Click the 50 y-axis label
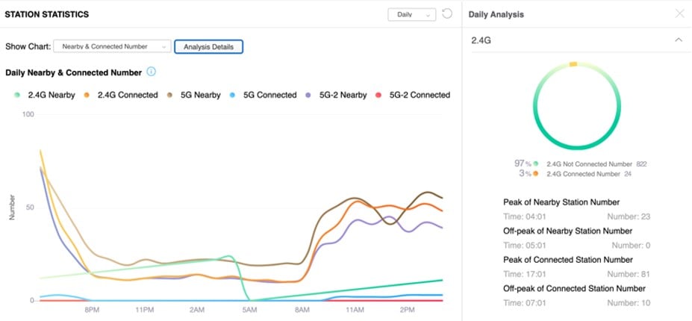692x321 pixels. tap(30, 208)
